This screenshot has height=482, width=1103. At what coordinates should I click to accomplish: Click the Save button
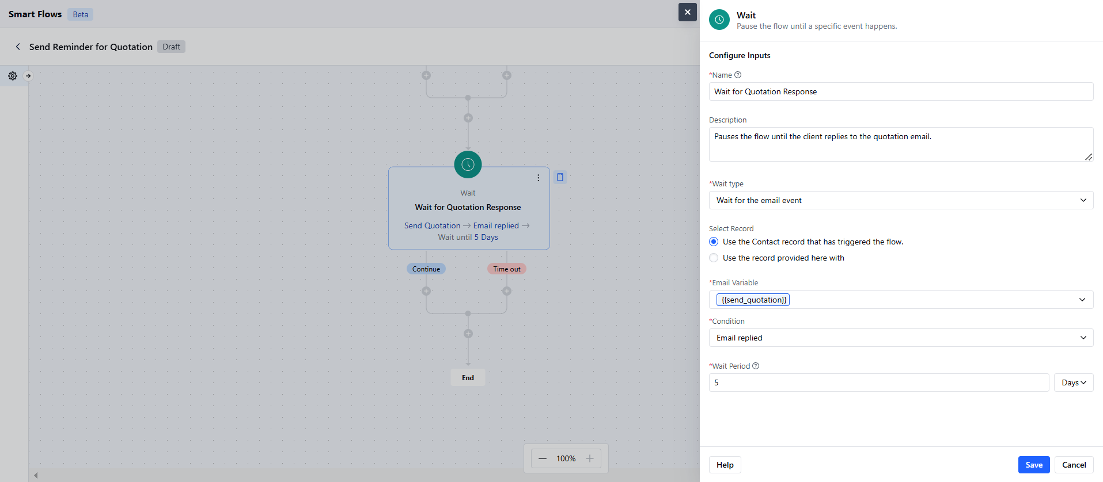click(x=1034, y=465)
